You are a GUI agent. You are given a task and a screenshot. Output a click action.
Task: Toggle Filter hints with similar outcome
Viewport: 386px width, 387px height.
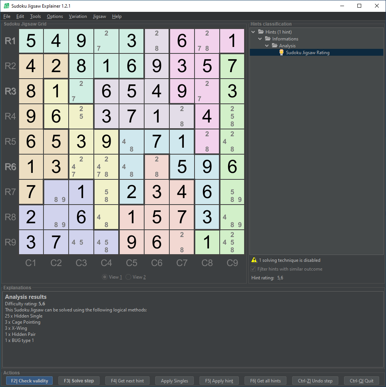(x=253, y=269)
